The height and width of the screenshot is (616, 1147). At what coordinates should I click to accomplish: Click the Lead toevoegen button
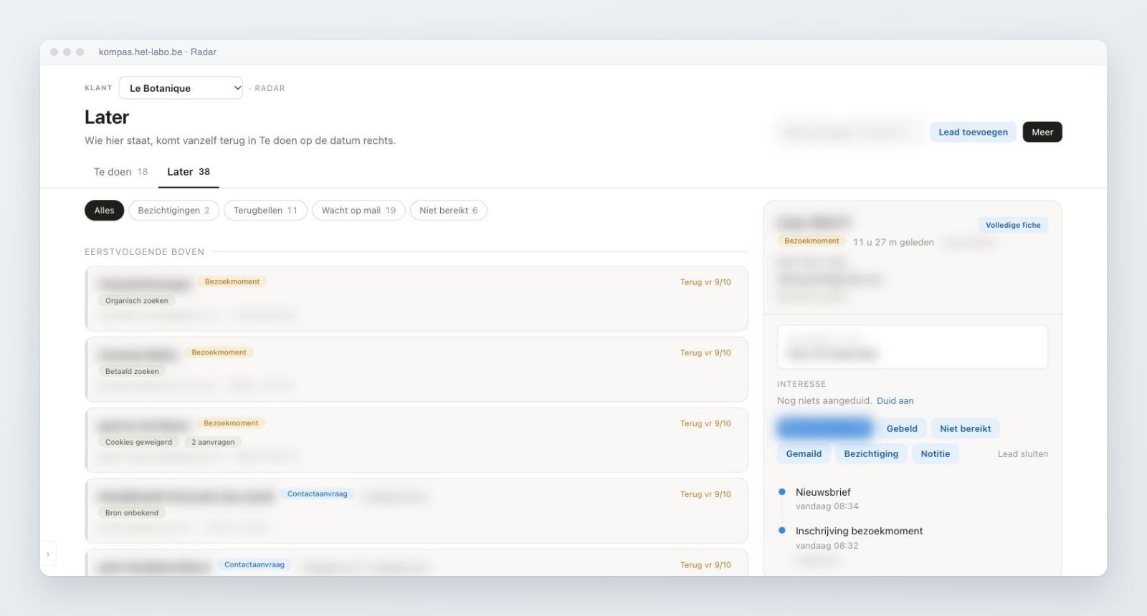tap(973, 132)
